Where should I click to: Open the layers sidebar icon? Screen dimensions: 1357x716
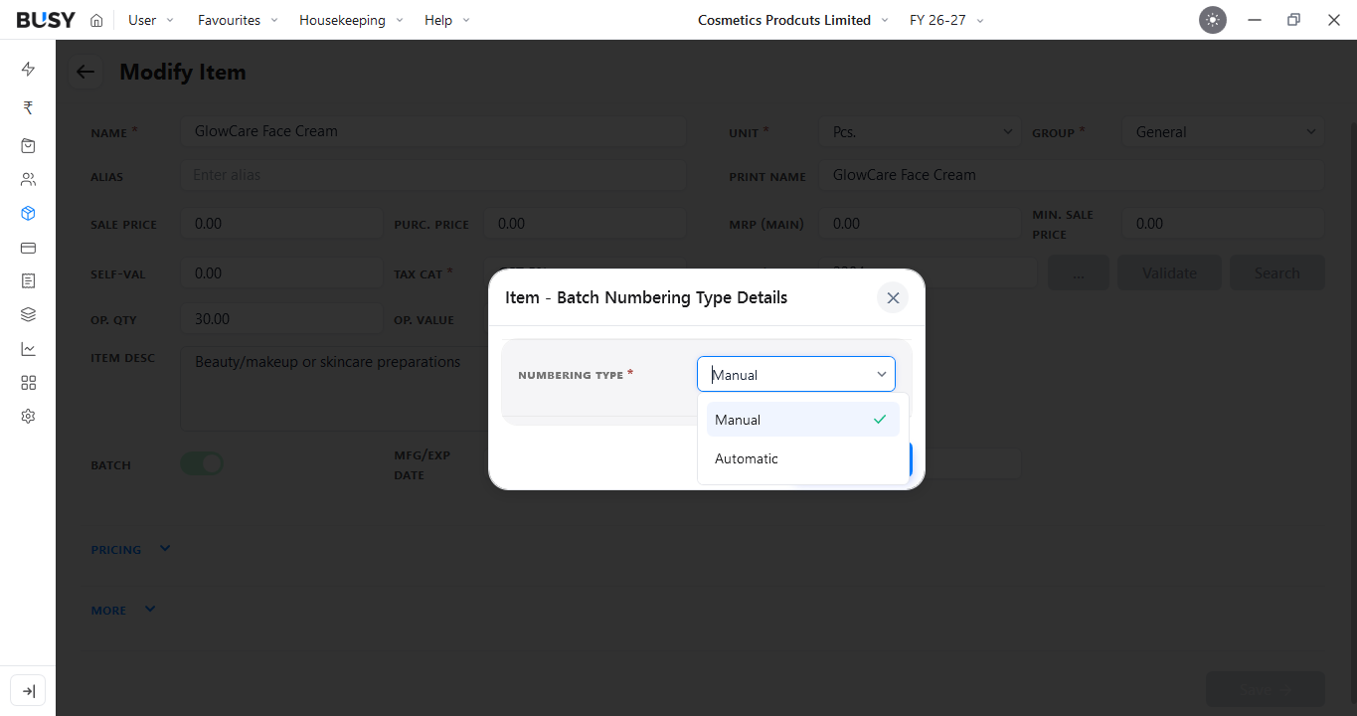[28, 315]
